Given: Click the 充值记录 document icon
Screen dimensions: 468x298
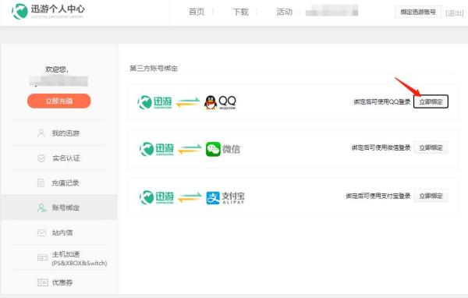Looking at the screenshot, I should tap(41, 183).
